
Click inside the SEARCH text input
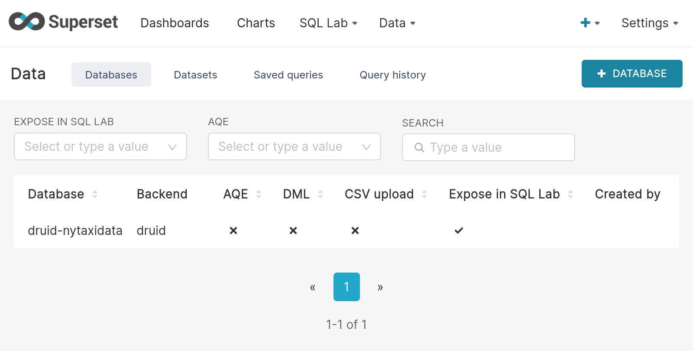476,147
